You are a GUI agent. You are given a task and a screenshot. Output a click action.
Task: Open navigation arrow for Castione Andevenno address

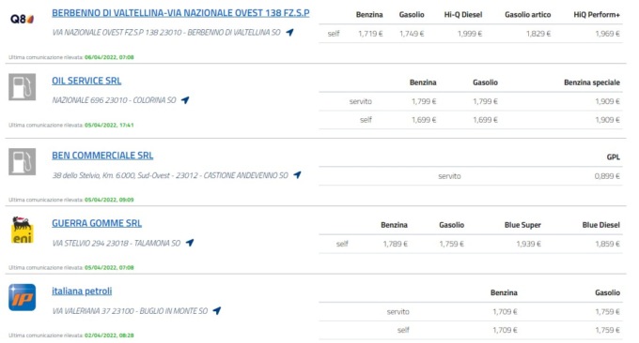pyautogui.click(x=297, y=174)
